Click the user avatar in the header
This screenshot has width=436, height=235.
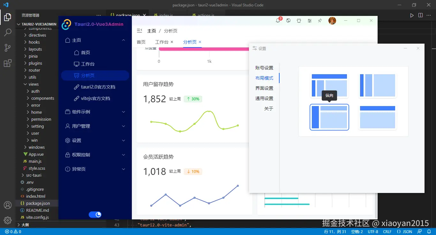332,20
